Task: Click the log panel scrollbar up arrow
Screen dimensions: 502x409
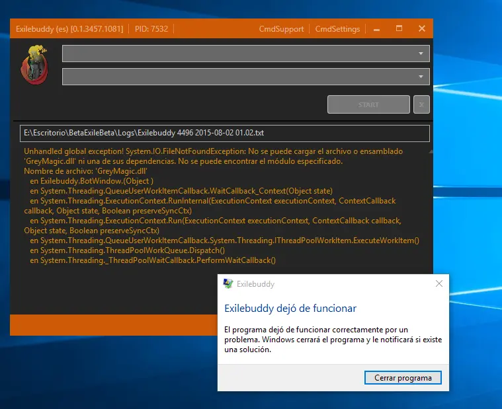Action: point(431,151)
